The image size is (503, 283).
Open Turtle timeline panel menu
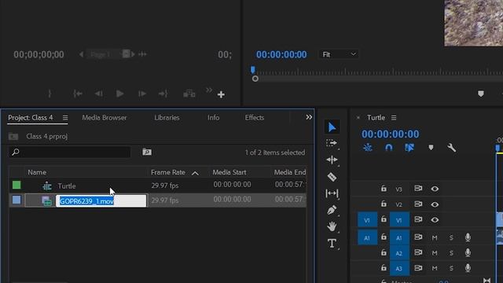(x=394, y=118)
